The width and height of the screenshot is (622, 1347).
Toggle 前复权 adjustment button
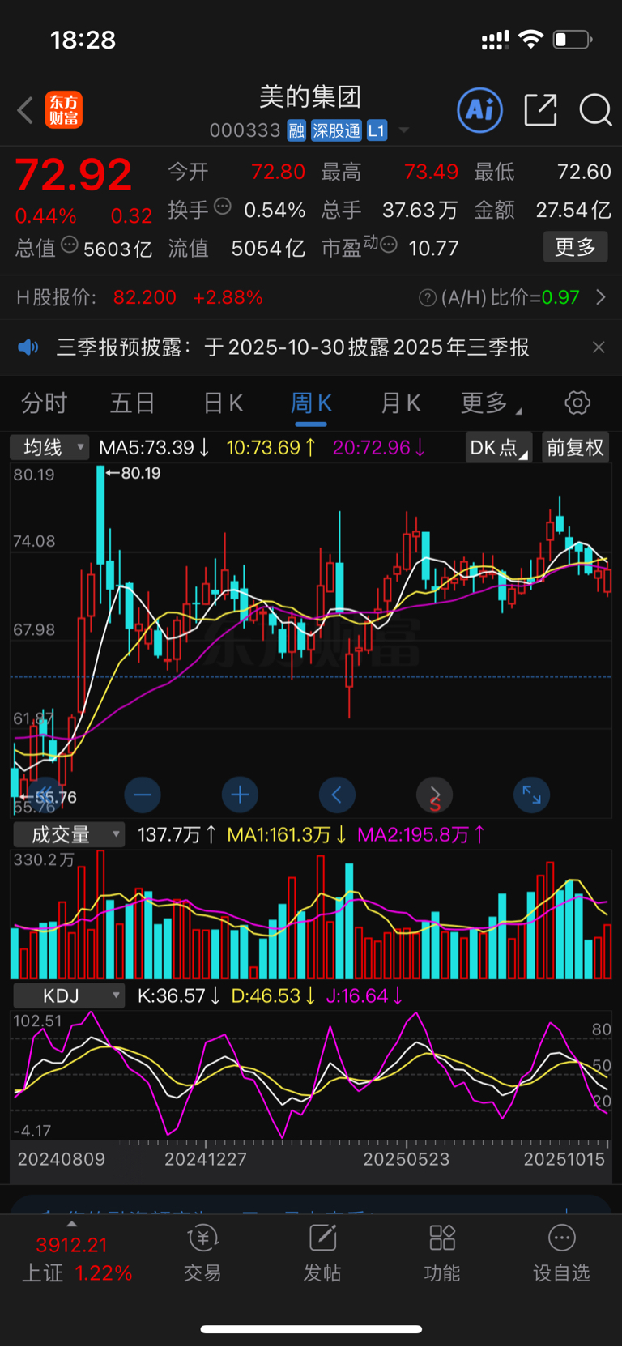[575, 447]
